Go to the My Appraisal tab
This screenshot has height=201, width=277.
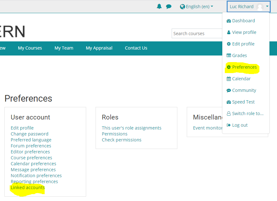click(99, 48)
